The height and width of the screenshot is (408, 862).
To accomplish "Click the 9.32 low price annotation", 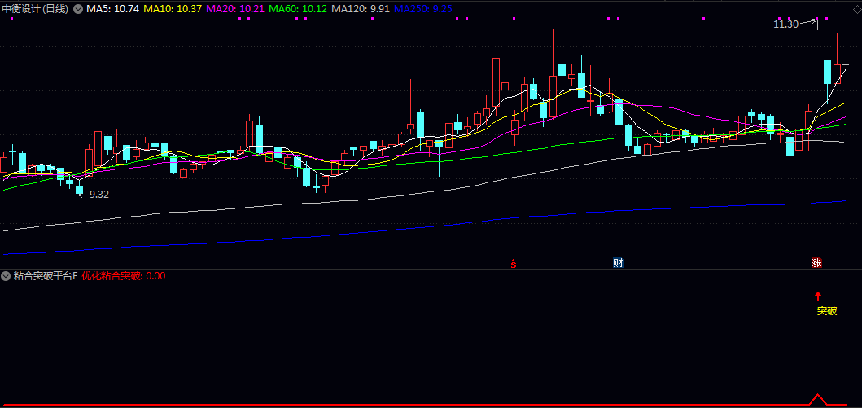I will [x=98, y=194].
